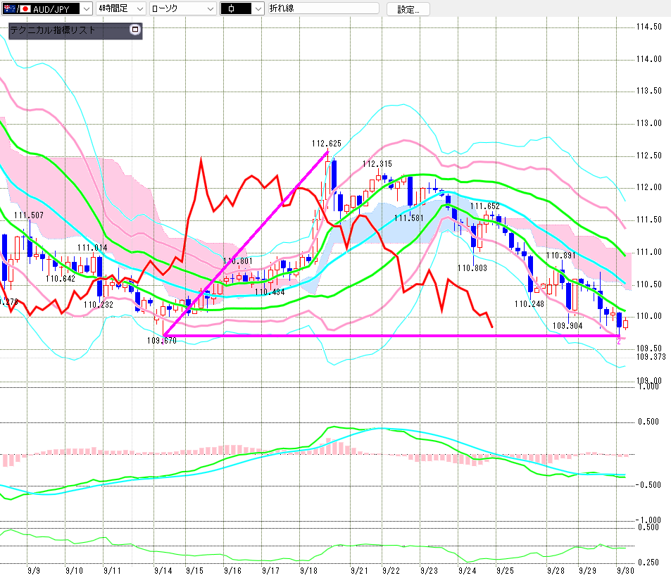This screenshot has height=578, width=671.
Task: Click the 110.891 price label
Action: (x=561, y=256)
